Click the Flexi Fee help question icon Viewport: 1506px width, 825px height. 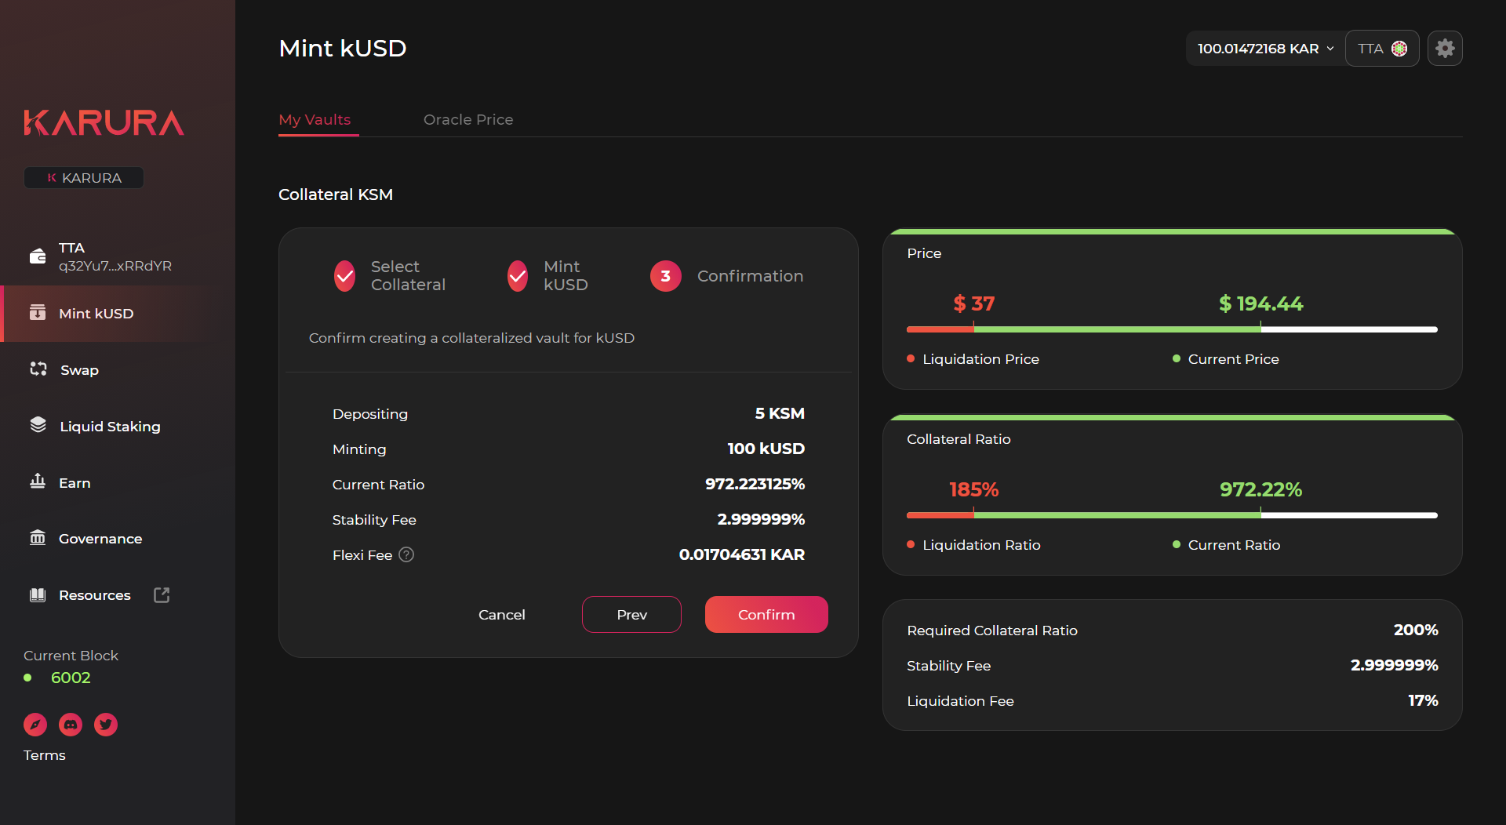[x=406, y=554]
